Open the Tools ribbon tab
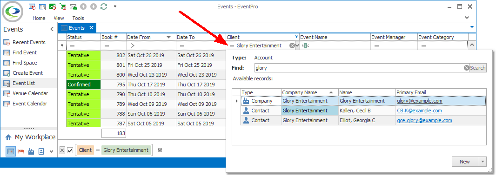This screenshot has width=496, height=176. click(x=78, y=18)
